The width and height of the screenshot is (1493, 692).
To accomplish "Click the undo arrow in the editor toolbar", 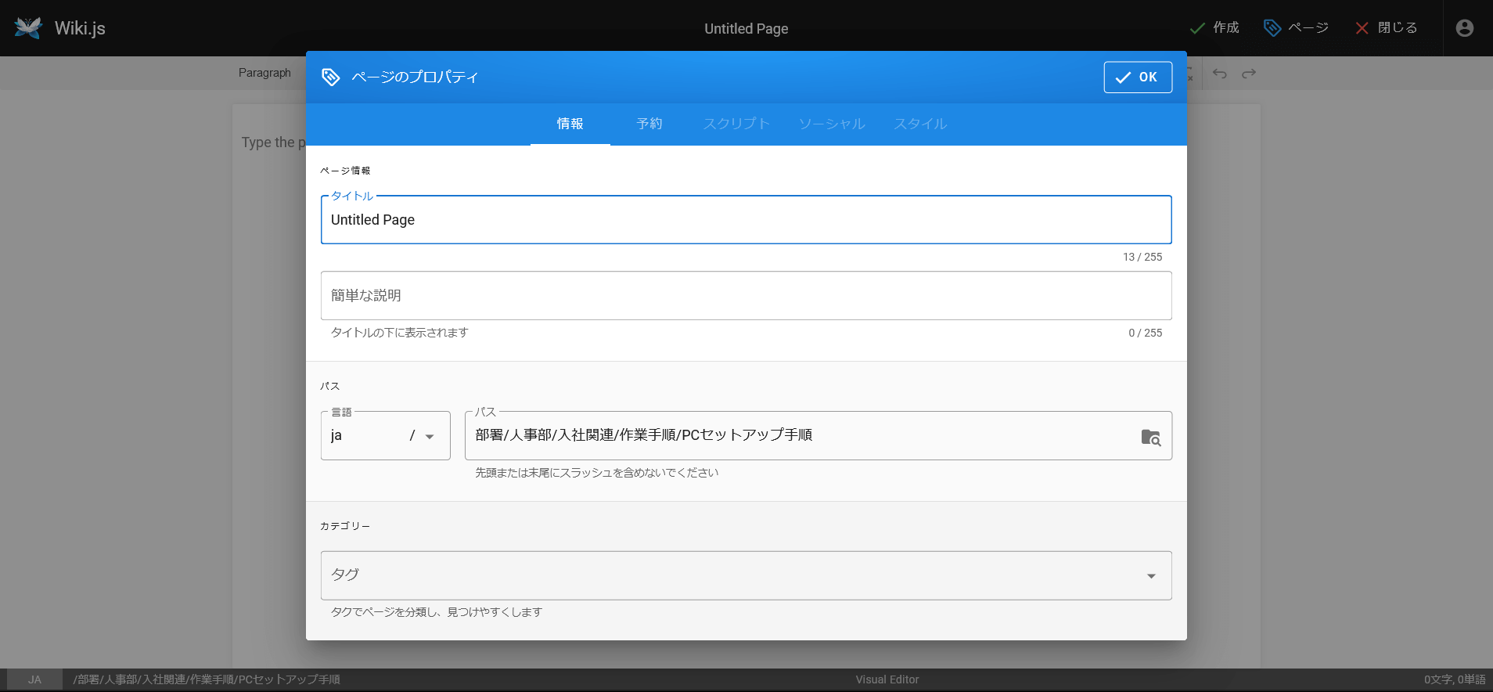I will (x=1220, y=74).
